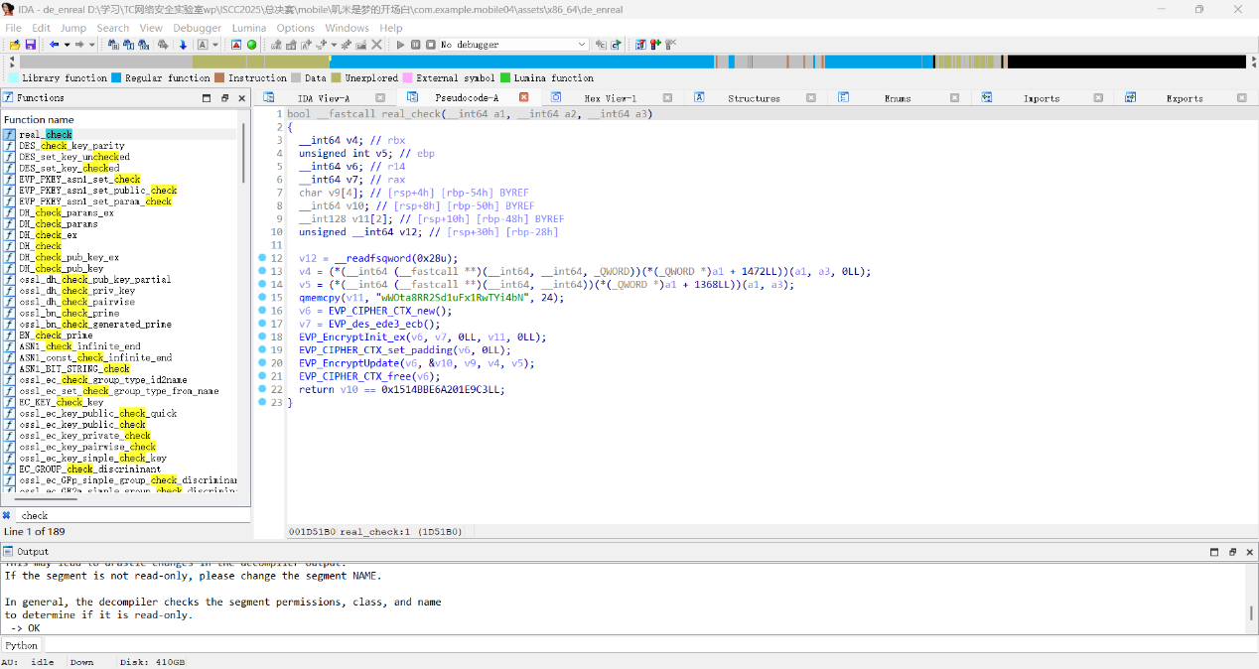Close the Pseudocode-A tab
Viewport: 1259px width, 669px height.
click(524, 98)
